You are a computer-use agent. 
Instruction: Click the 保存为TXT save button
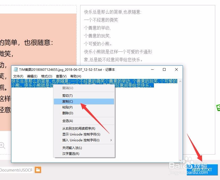pyautogui.click(x=202, y=170)
